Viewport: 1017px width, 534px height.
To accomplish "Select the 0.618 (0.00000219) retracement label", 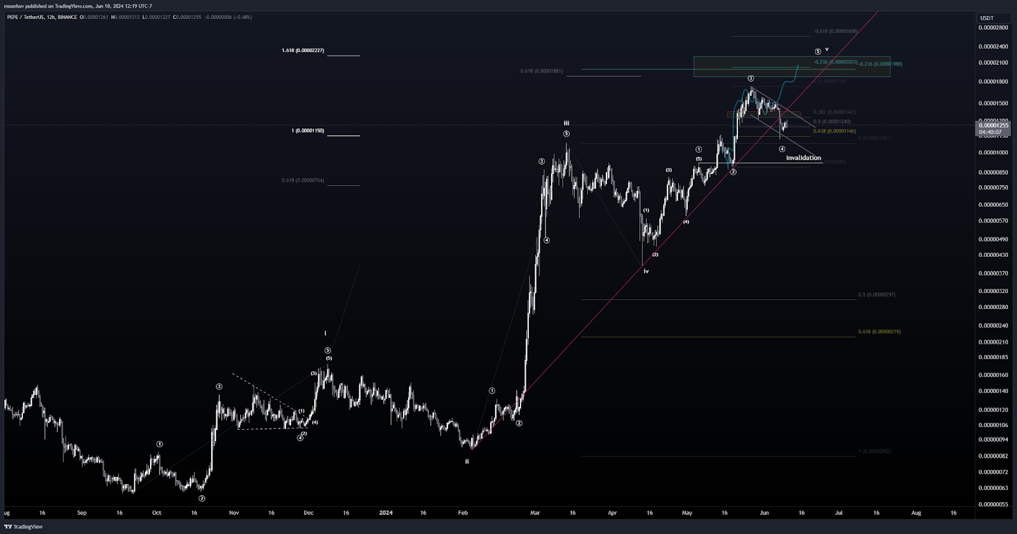I will click(879, 332).
